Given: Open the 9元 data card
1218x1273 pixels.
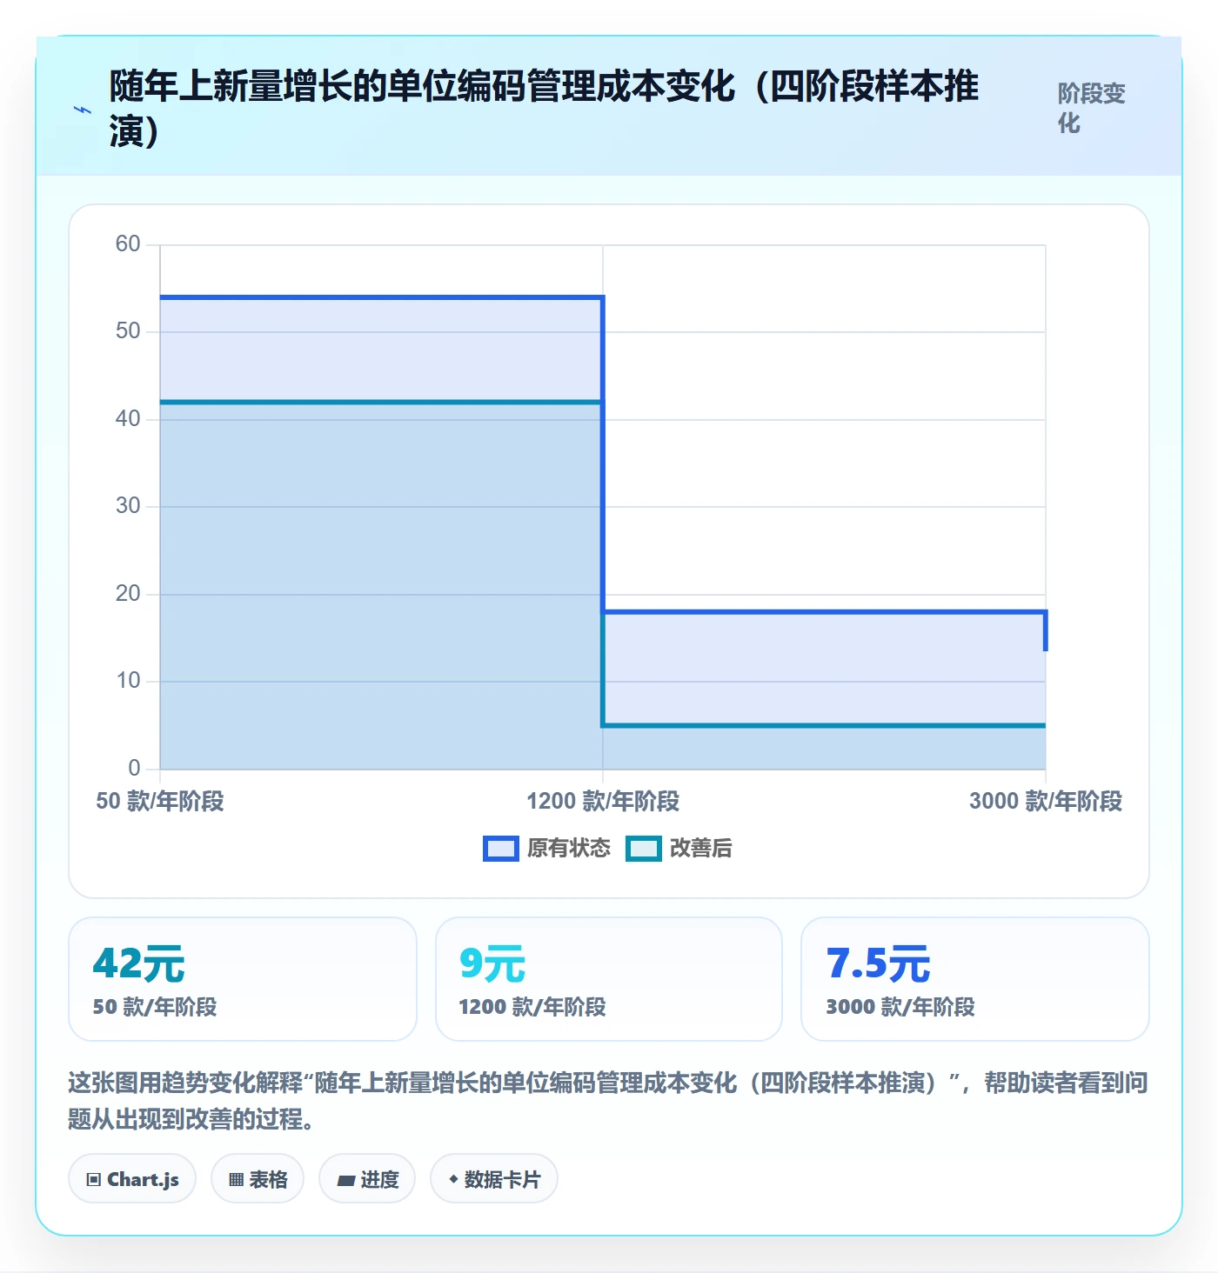Looking at the screenshot, I should [609, 979].
